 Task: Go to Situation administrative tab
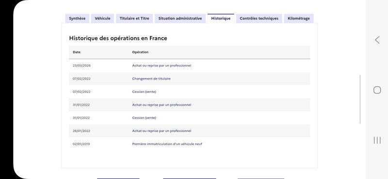click(x=180, y=18)
